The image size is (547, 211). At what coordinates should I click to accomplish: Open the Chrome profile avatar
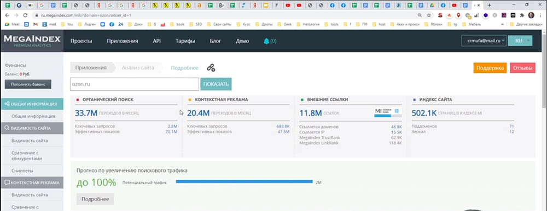(531, 15)
